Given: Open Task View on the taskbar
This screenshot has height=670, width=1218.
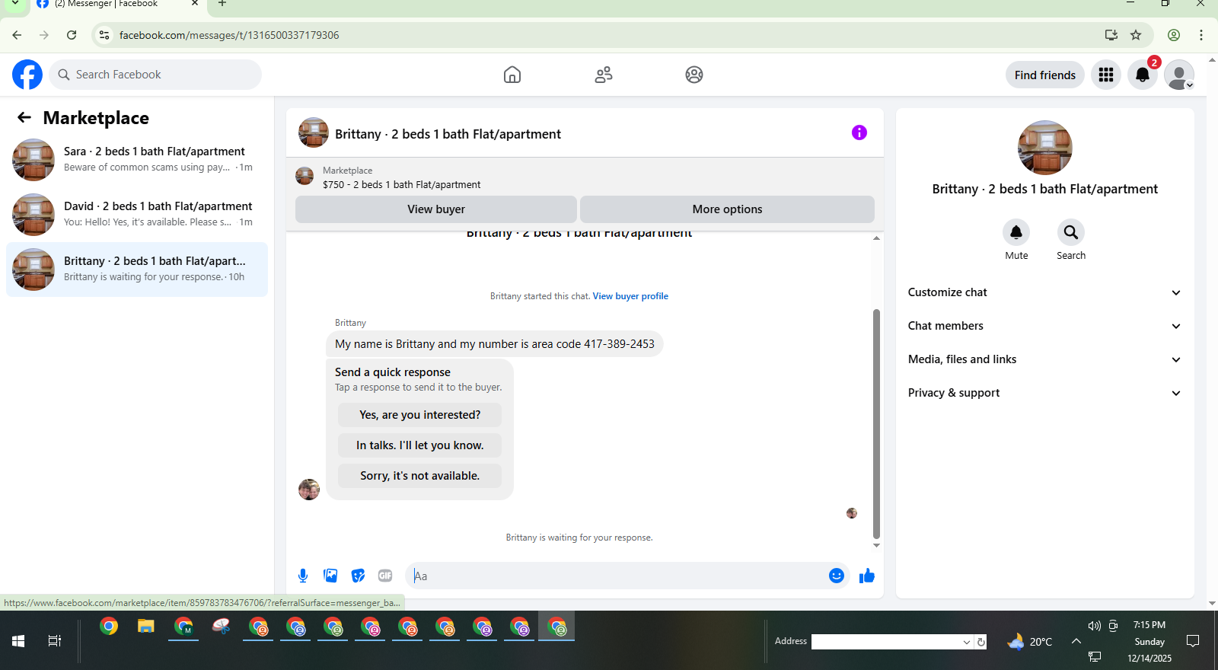Looking at the screenshot, I should (x=55, y=641).
